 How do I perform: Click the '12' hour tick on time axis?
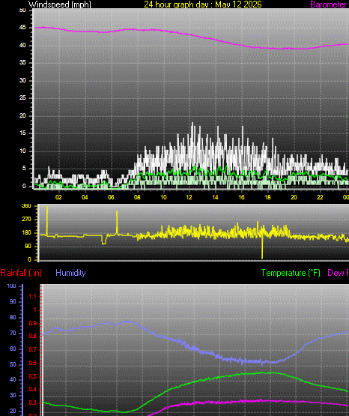click(189, 197)
